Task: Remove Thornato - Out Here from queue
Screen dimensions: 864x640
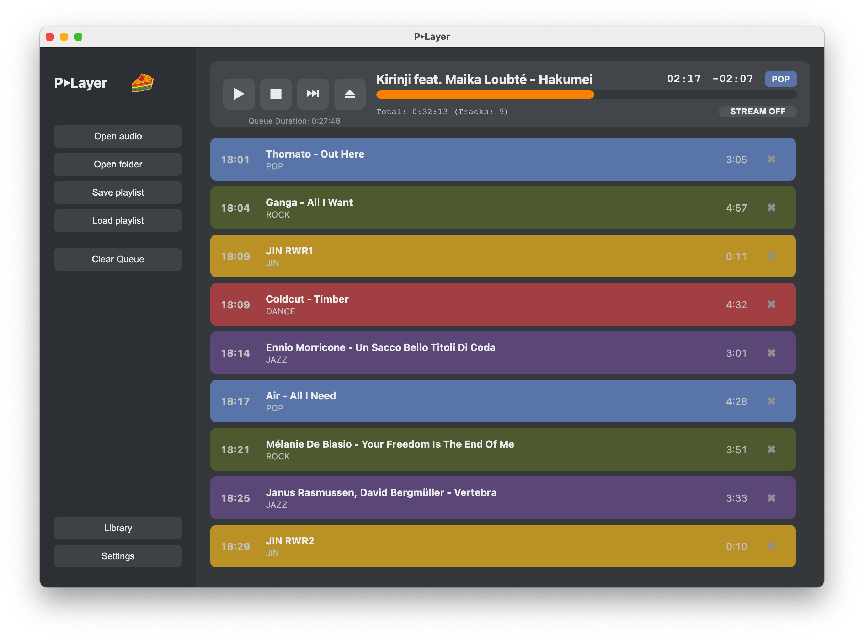Action: tap(772, 159)
